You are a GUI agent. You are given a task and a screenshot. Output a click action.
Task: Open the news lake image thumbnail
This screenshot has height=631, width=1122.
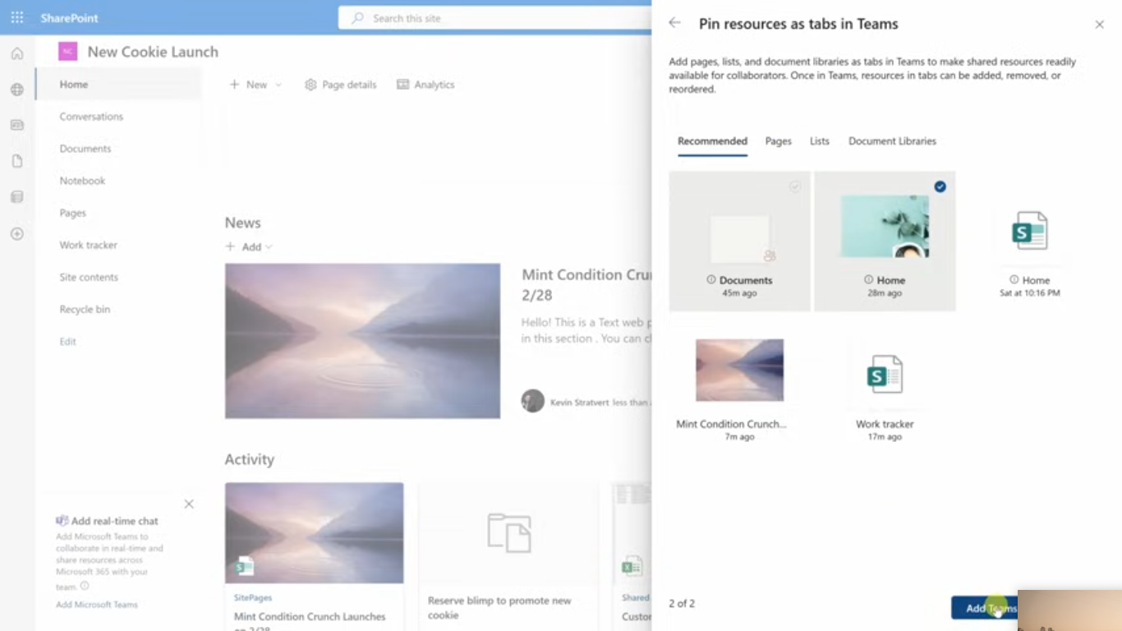362,341
